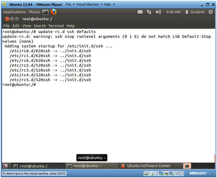The image size is (217, 178).
Task: Click the VMware CD/DVD device icon
Action: 151,173
